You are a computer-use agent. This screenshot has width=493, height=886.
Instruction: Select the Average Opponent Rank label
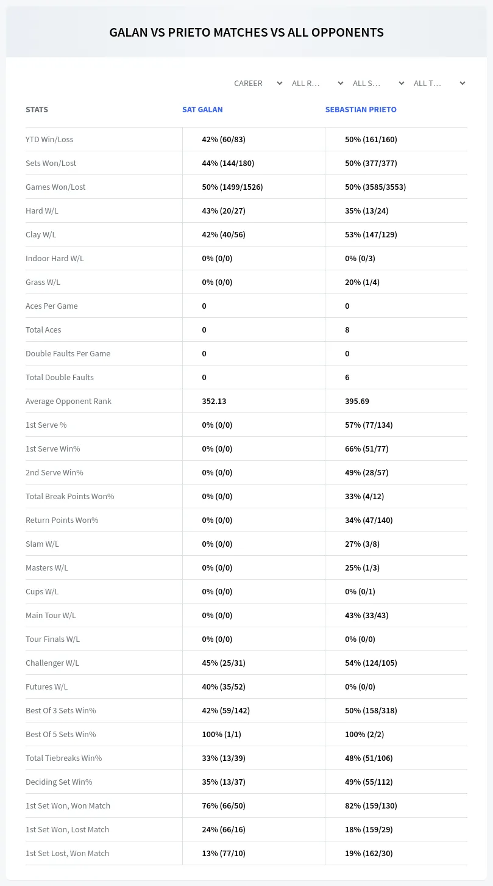click(68, 401)
